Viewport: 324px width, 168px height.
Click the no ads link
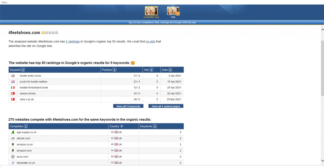tap(150, 41)
